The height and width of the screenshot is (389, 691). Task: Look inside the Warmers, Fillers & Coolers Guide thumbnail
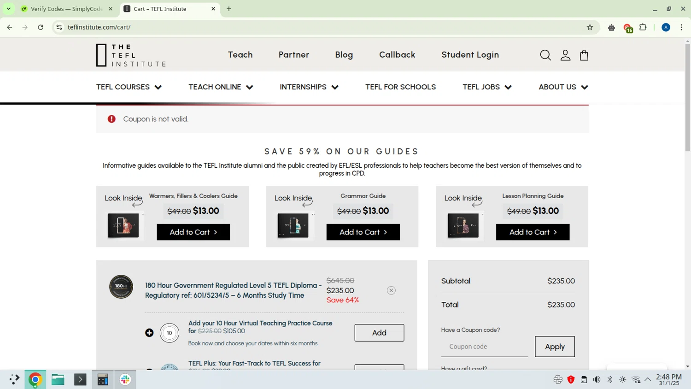[x=123, y=225]
